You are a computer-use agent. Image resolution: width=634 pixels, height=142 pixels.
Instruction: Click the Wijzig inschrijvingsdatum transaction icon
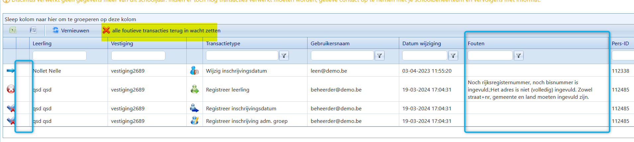click(194, 70)
